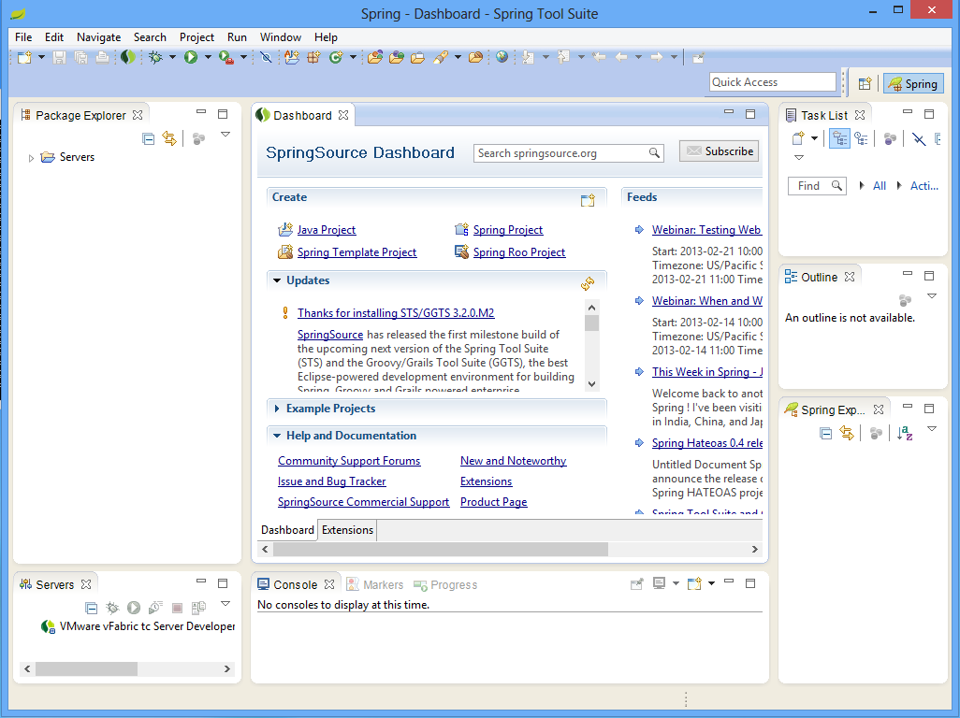Enable Scheduled presentation in Task List
960x718 pixels.
(x=862, y=137)
